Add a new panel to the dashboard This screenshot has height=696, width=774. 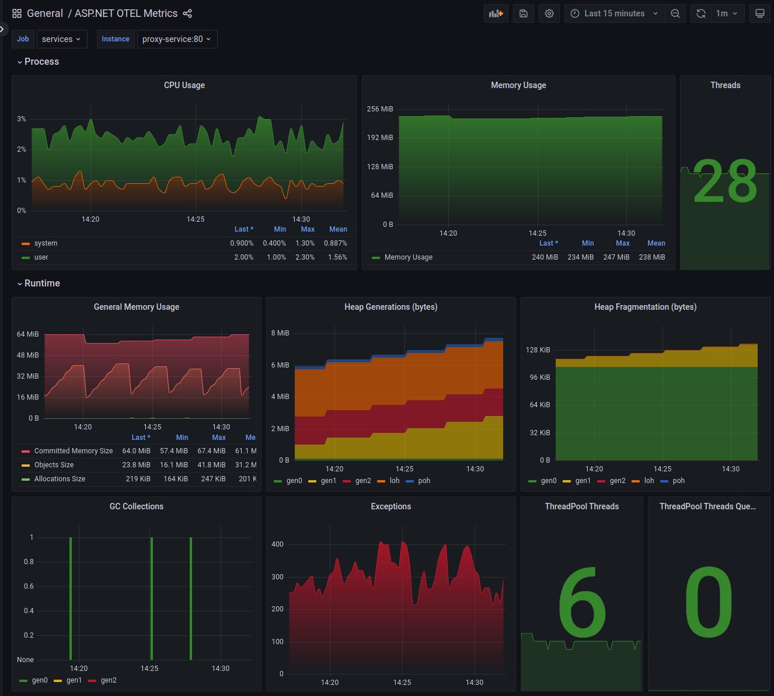pos(496,13)
